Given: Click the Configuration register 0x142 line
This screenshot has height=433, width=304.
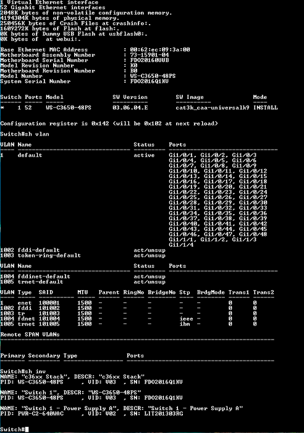Looking at the screenshot, I should pos(109,124).
